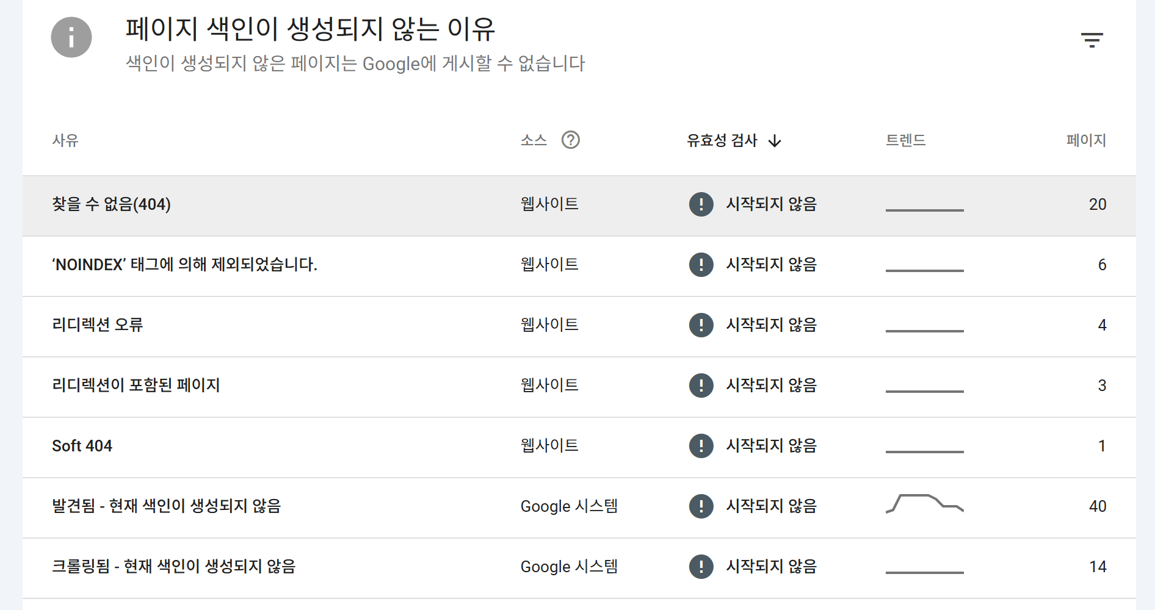Click status icon on 찾을 수 없음(404) row
1155x610 pixels.
click(x=701, y=204)
